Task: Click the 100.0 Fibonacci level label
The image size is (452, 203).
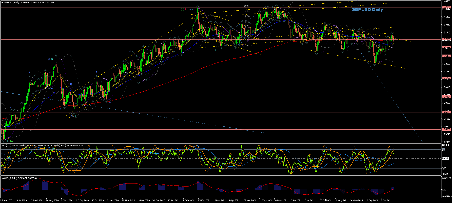Action: click(x=247, y=6)
